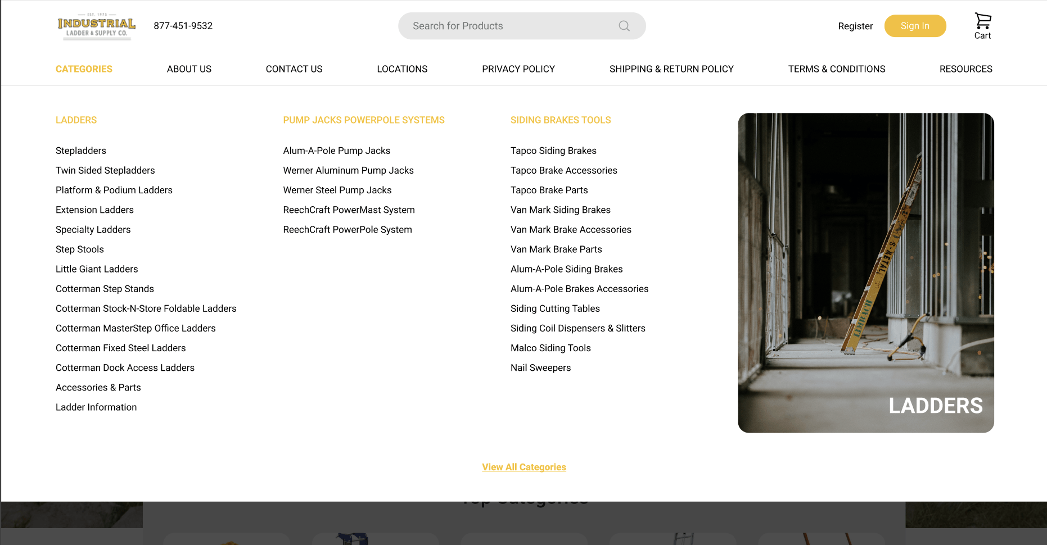Open Cotterman Dock Access Ladders
This screenshot has height=545, width=1047.
coord(125,367)
